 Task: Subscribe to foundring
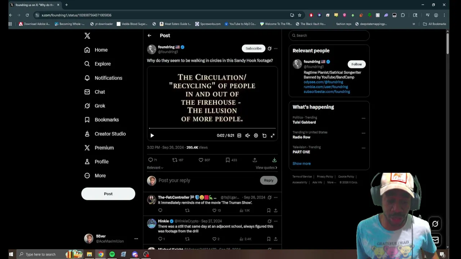(254, 49)
